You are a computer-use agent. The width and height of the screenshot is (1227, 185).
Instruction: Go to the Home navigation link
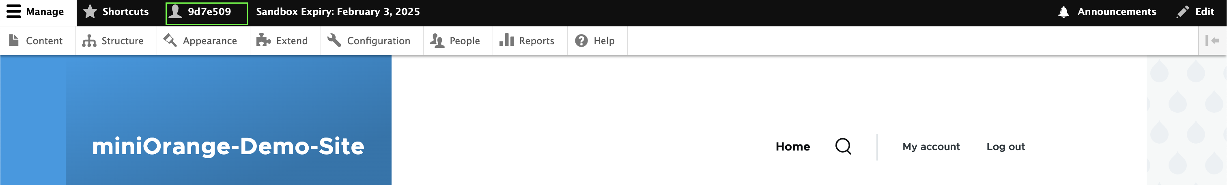coord(792,147)
